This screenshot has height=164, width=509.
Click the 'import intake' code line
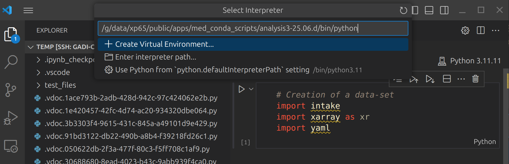pos(308,106)
